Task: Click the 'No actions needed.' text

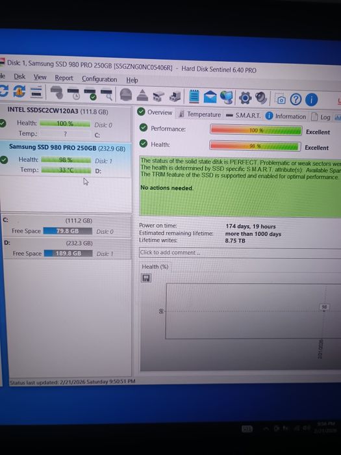Action: click(167, 188)
